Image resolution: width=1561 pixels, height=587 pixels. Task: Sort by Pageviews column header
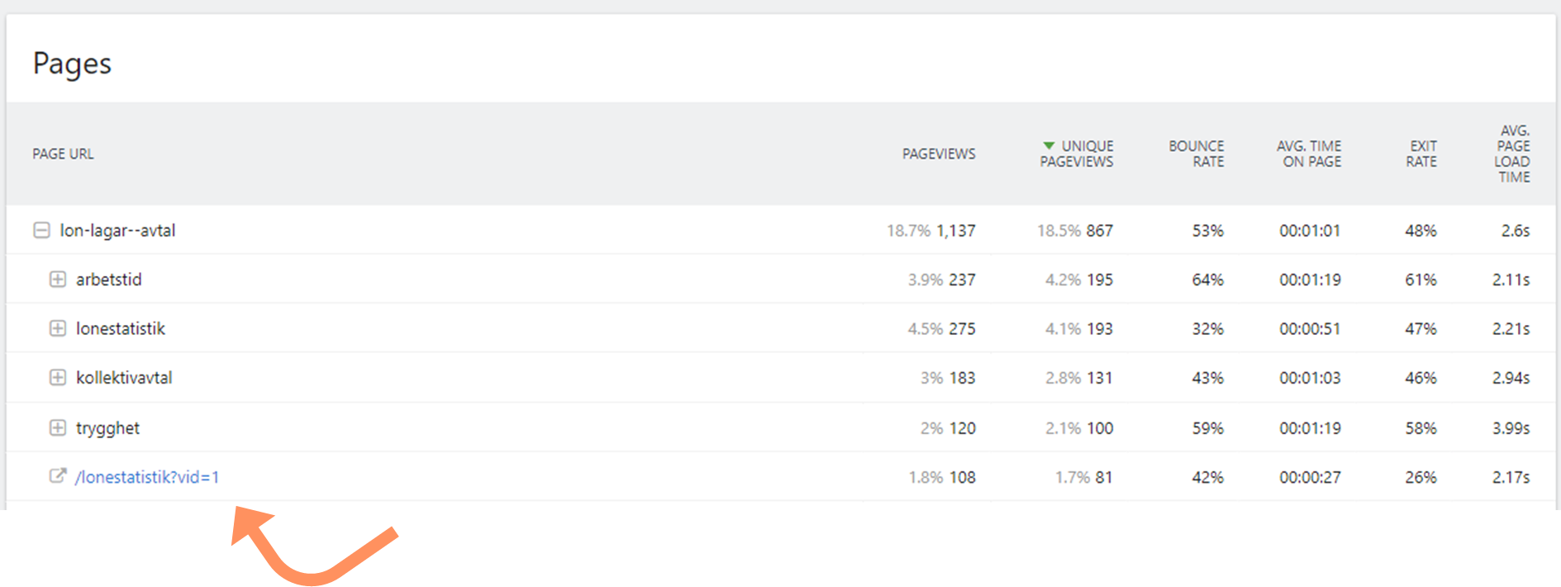pos(939,154)
